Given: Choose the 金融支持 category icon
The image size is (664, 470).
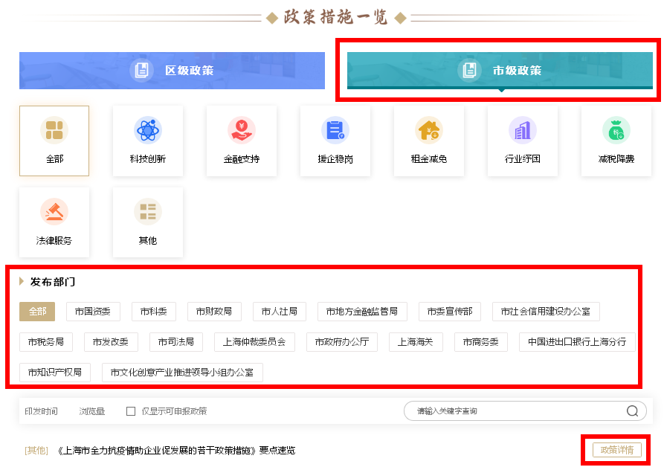Looking at the screenshot, I should (x=242, y=130).
